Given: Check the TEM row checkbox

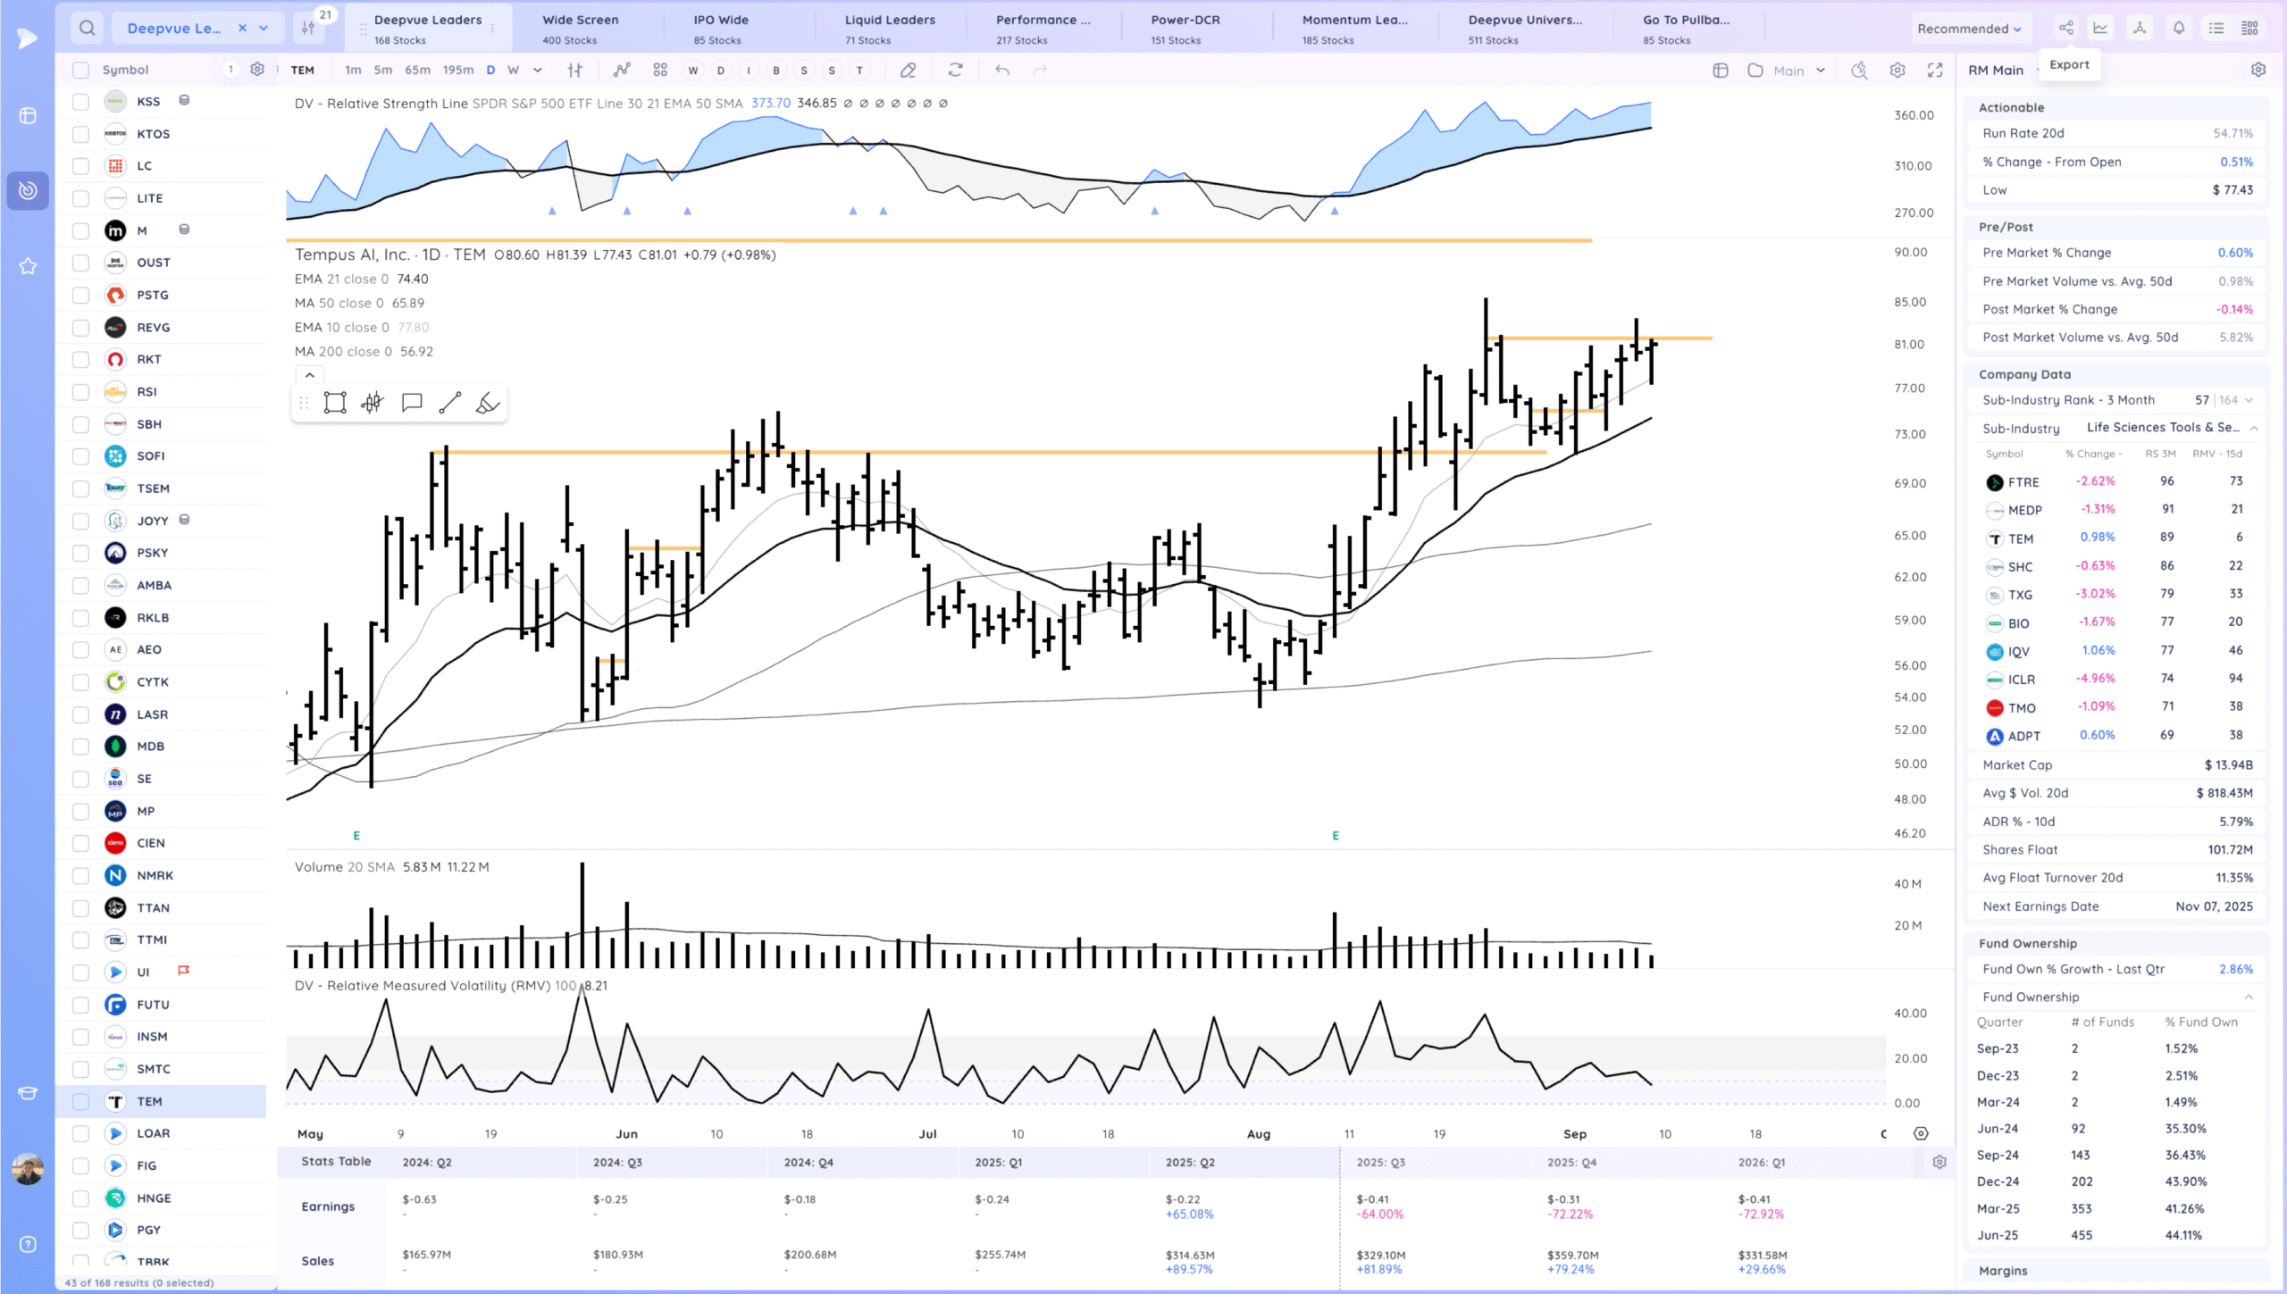Looking at the screenshot, I should pyautogui.click(x=81, y=1101).
